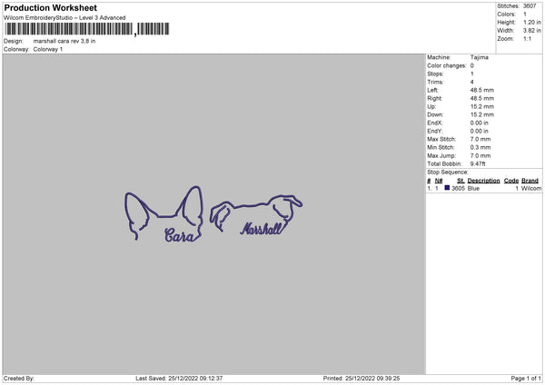Click the blue thread color swatch
545x385 pixels.
[x=447, y=188]
